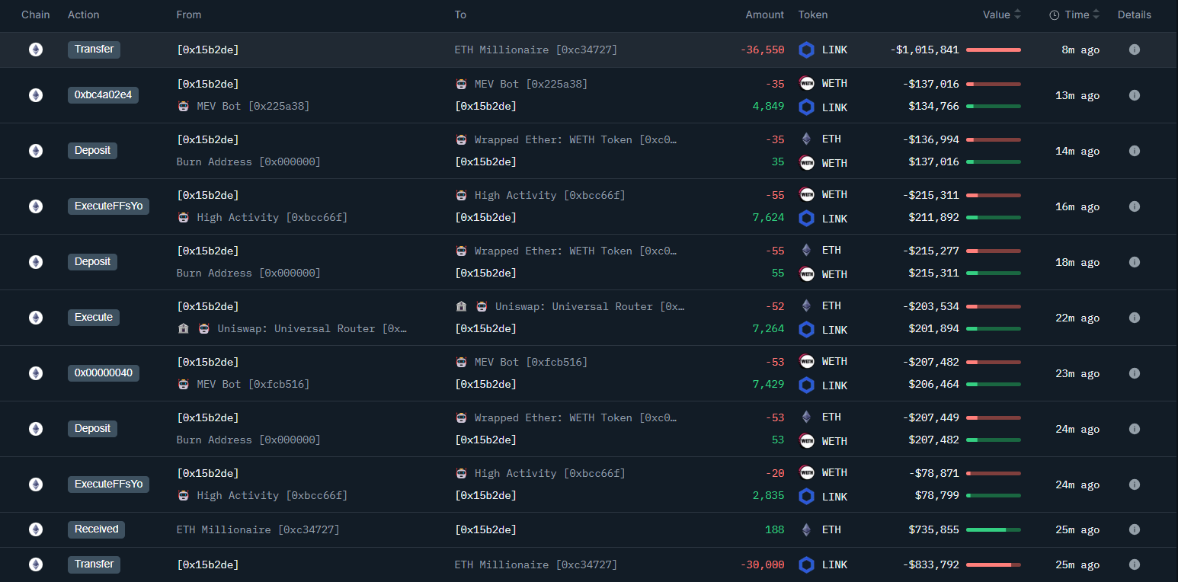Click WETH token icon in 13m ago row

point(806,83)
